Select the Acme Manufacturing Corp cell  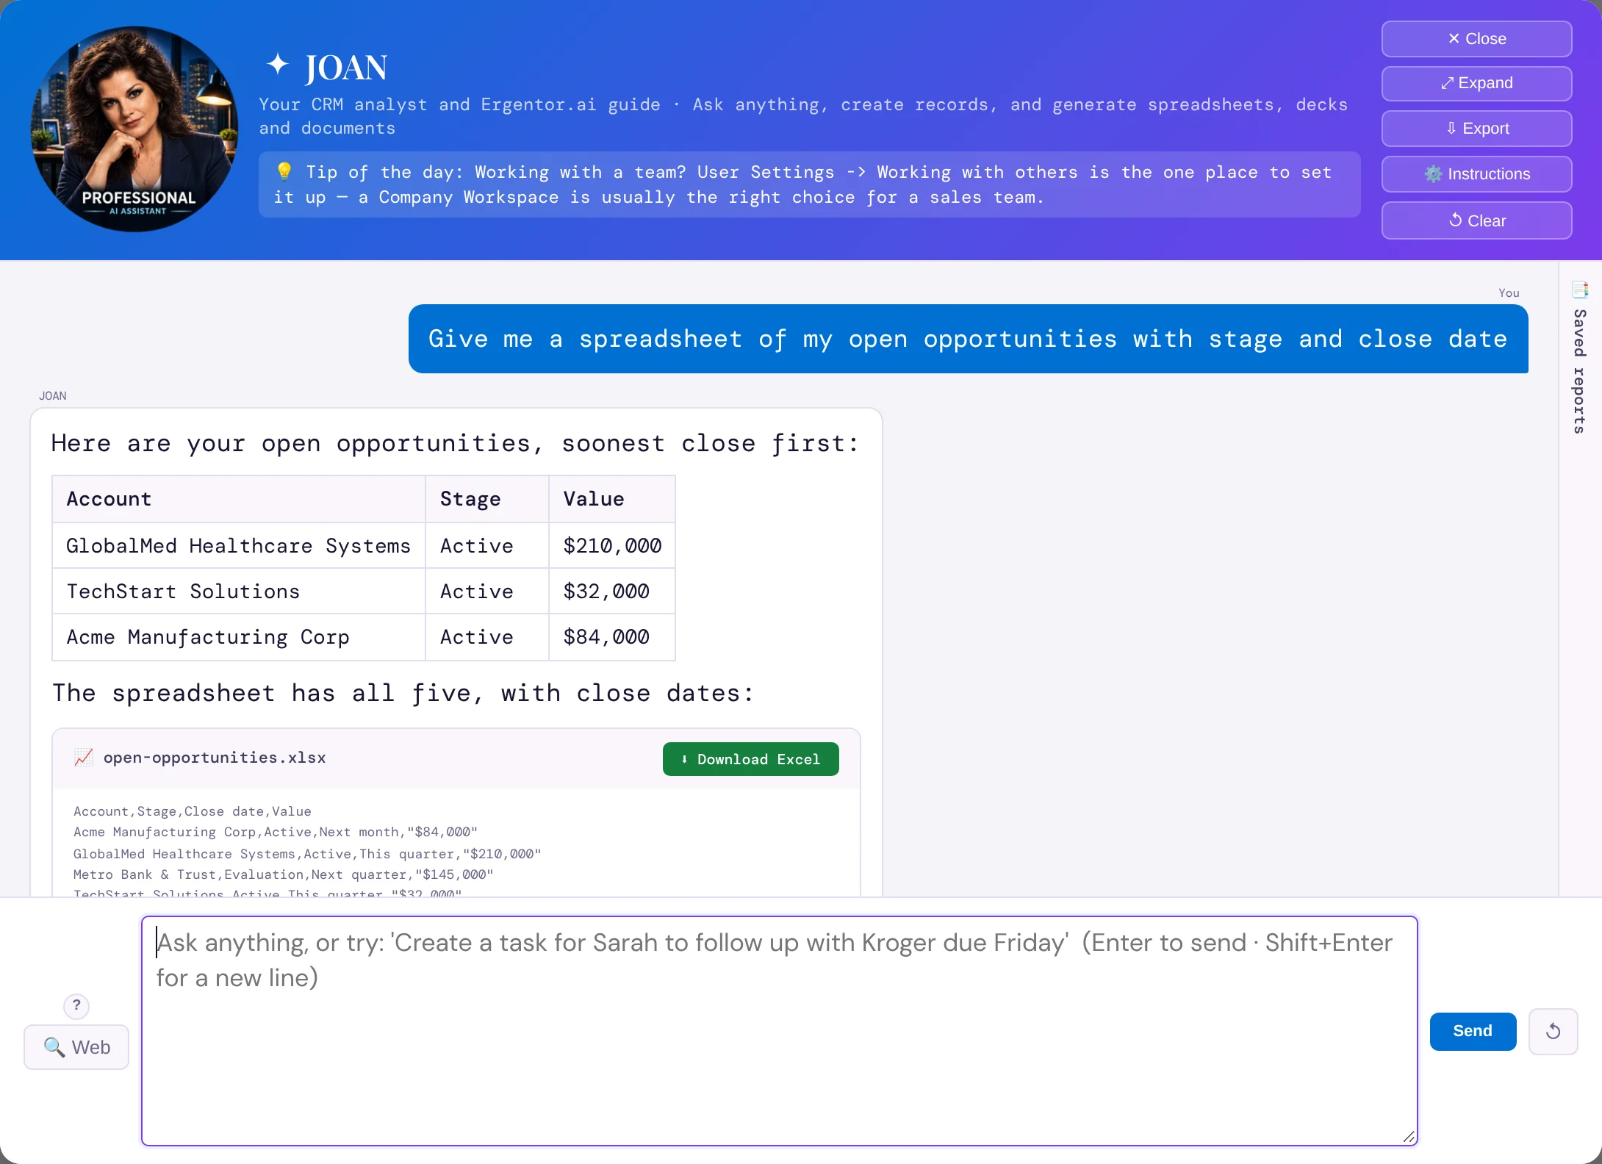pyautogui.click(x=238, y=637)
